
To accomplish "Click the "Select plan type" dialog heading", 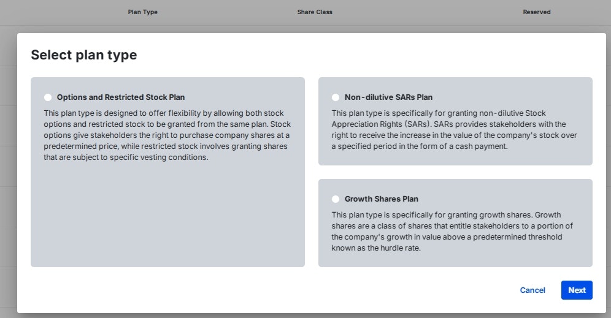I will tap(84, 55).
